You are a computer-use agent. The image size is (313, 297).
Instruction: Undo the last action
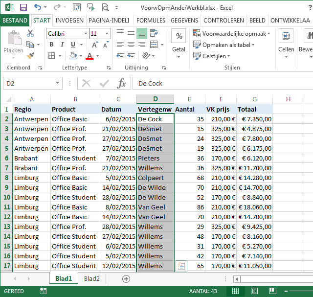tap(38, 7)
